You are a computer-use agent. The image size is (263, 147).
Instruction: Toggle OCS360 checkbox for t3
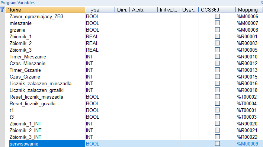pyautogui.click(x=217, y=117)
